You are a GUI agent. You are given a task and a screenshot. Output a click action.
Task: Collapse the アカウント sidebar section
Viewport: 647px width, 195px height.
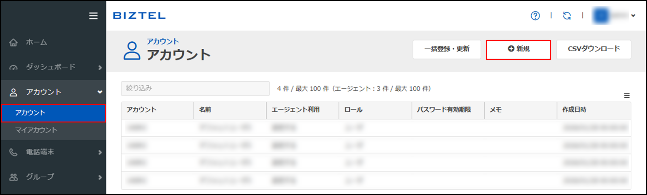(100, 92)
